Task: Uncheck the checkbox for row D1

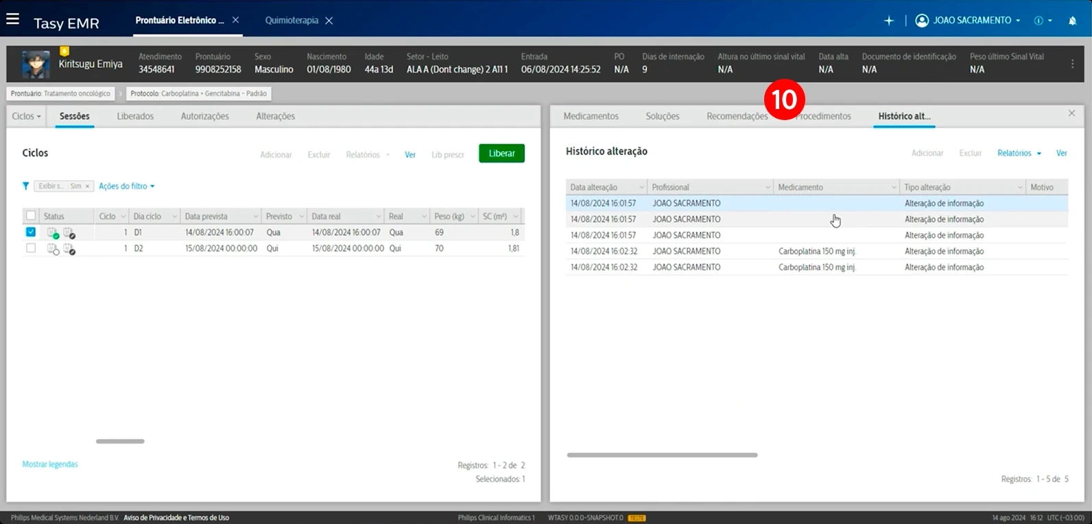Action: [31, 232]
